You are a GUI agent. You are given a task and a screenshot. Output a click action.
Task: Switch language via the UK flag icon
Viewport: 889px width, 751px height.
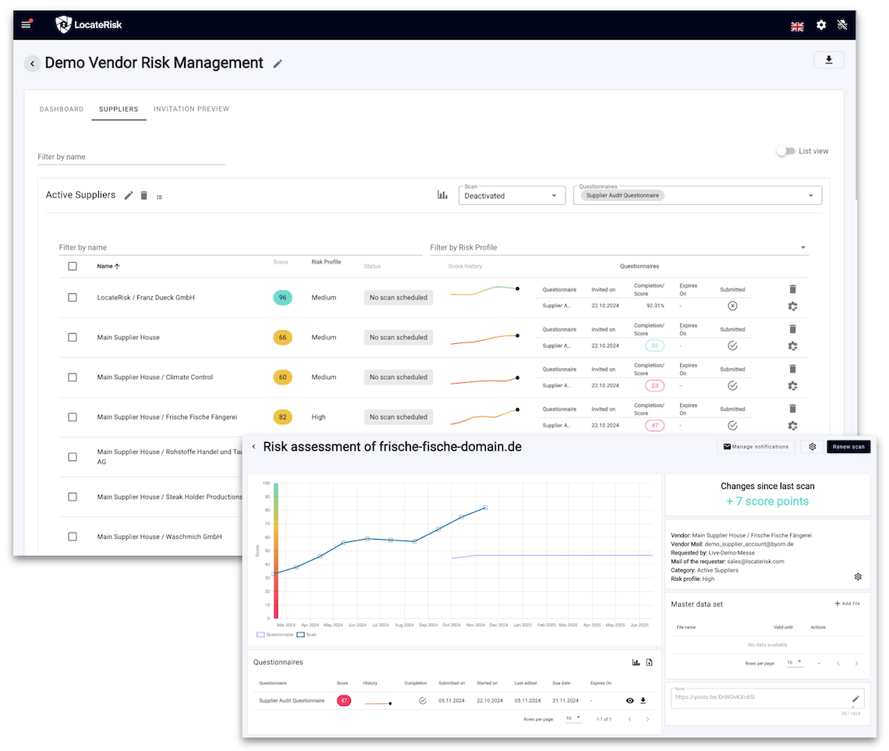[797, 26]
